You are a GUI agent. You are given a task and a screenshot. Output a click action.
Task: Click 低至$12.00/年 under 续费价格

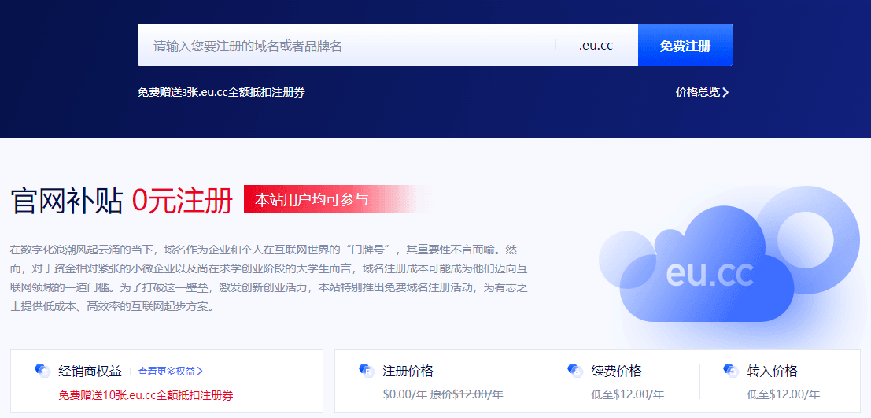click(628, 394)
